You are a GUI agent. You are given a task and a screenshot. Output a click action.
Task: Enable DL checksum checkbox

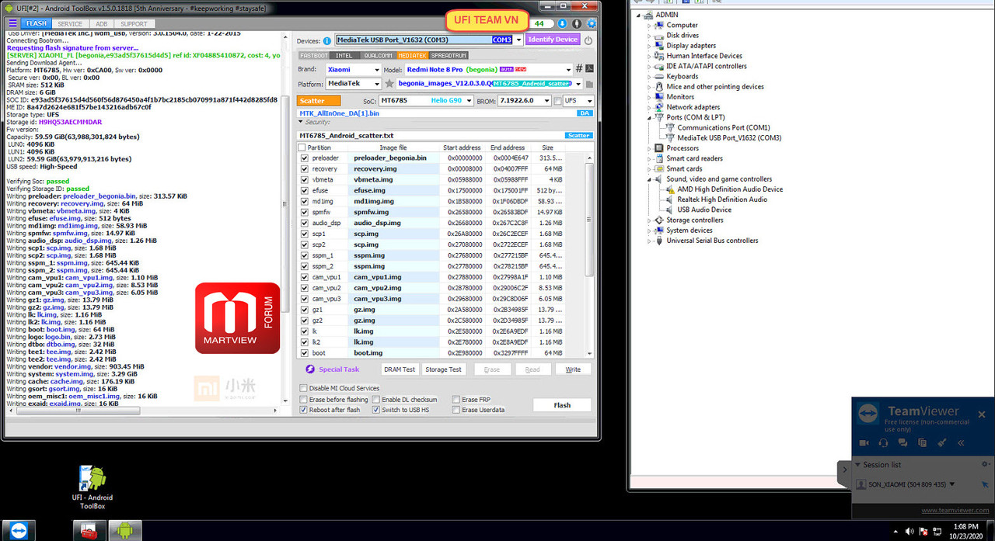point(376,400)
